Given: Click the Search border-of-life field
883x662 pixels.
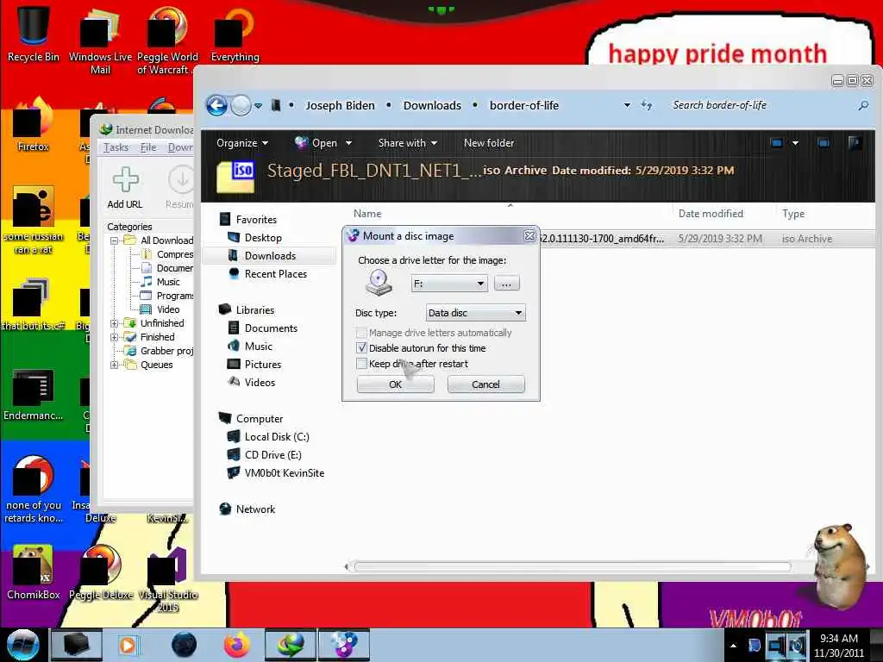Looking at the screenshot, I should 762,105.
